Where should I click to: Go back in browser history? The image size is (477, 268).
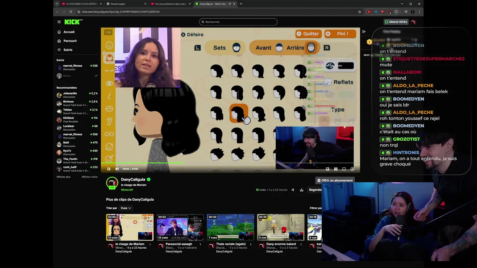click(x=57, y=12)
